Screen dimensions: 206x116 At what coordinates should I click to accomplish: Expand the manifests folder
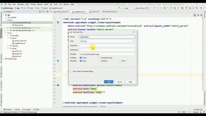pyautogui.click(x=6, y=17)
